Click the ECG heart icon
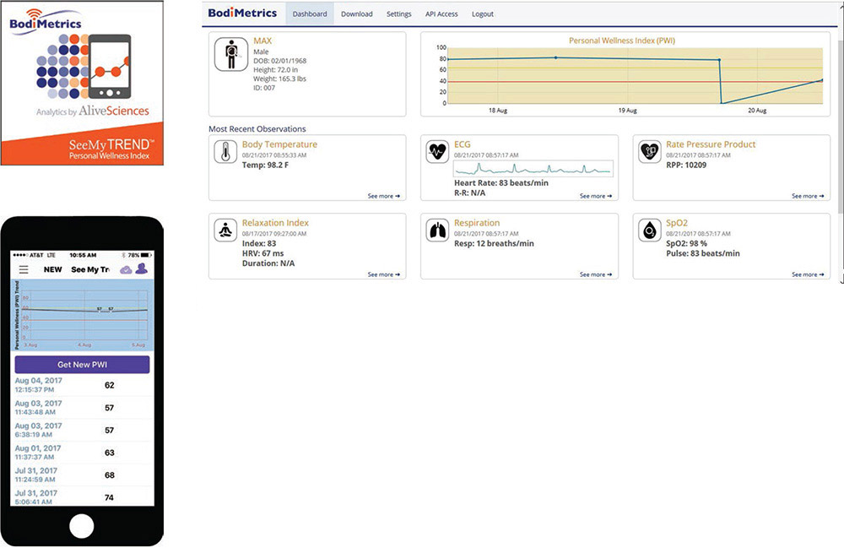The image size is (844, 548). tap(437, 152)
